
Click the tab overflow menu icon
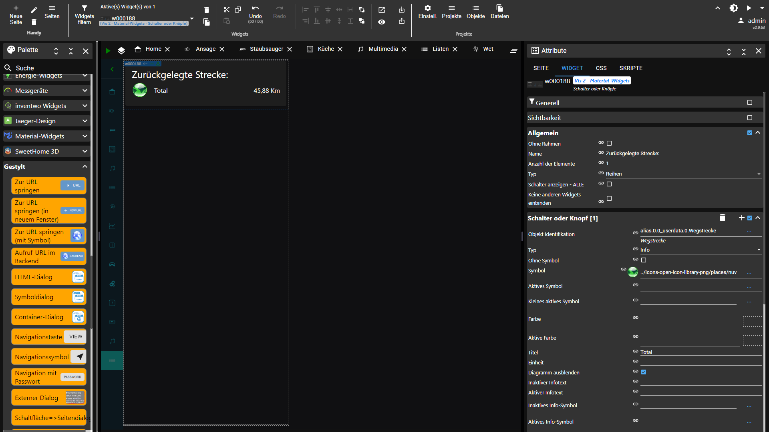[x=514, y=50]
